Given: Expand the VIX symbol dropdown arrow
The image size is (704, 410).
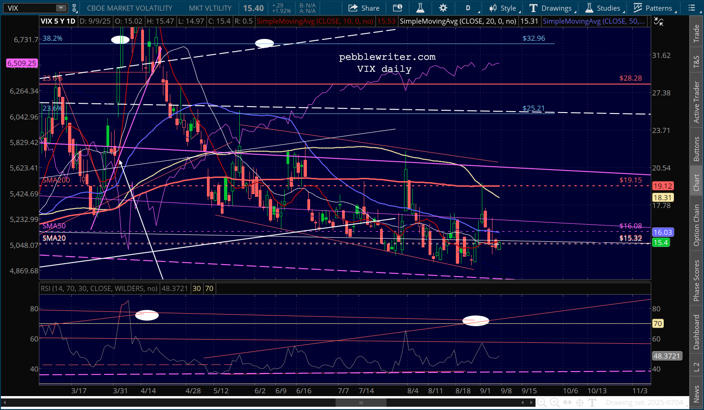Looking at the screenshot, I should (61, 8).
